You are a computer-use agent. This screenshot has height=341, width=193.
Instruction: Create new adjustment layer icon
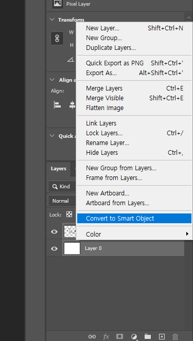(134, 337)
